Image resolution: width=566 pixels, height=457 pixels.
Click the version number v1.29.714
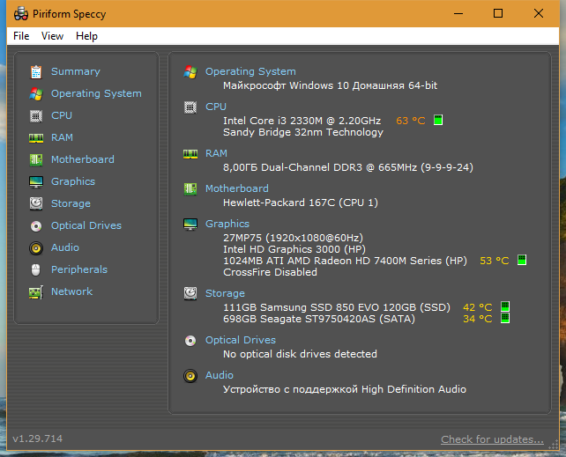[x=38, y=439]
